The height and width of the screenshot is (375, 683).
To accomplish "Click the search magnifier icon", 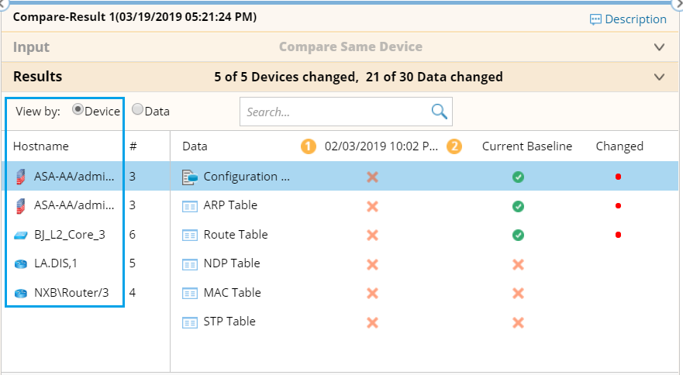I will coord(439,112).
